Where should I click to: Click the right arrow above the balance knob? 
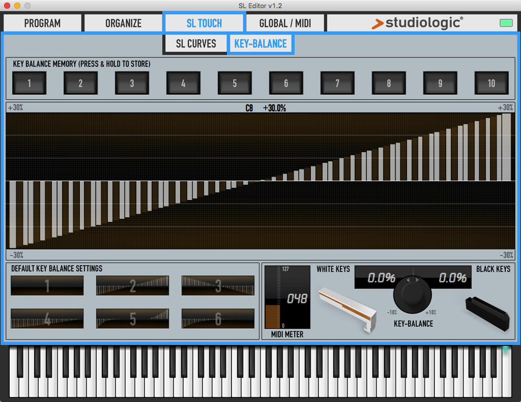(x=417, y=280)
